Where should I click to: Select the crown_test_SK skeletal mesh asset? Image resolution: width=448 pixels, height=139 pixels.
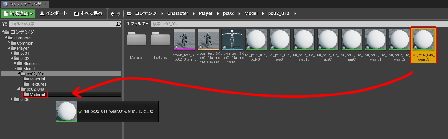[x=184, y=40]
